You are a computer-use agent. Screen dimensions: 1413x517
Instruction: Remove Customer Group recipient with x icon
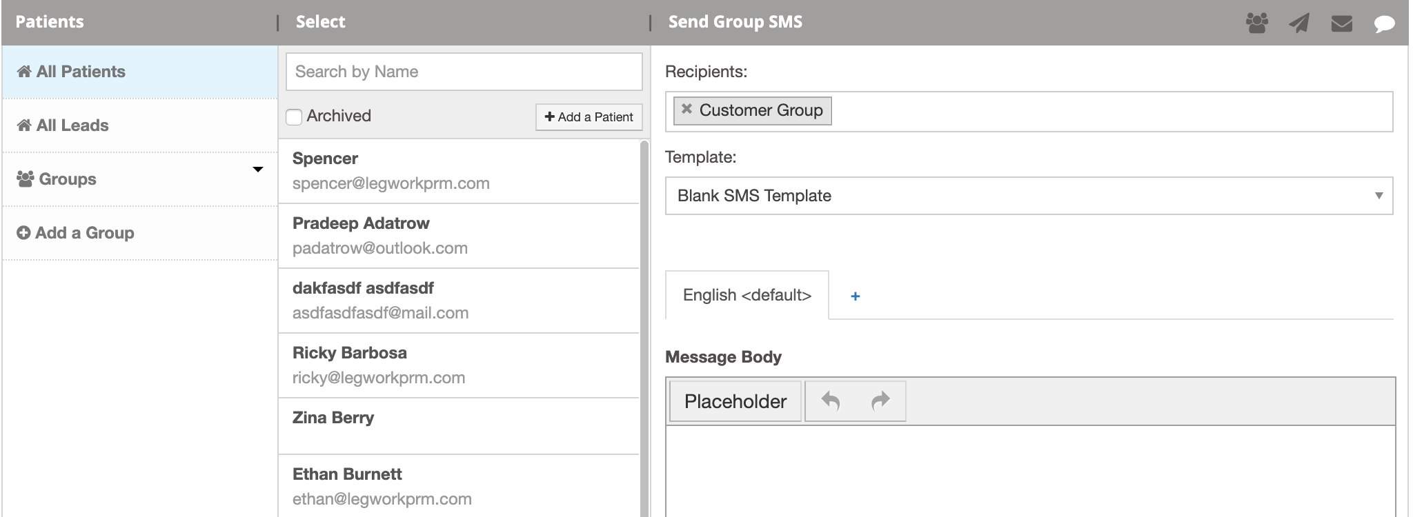point(686,109)
